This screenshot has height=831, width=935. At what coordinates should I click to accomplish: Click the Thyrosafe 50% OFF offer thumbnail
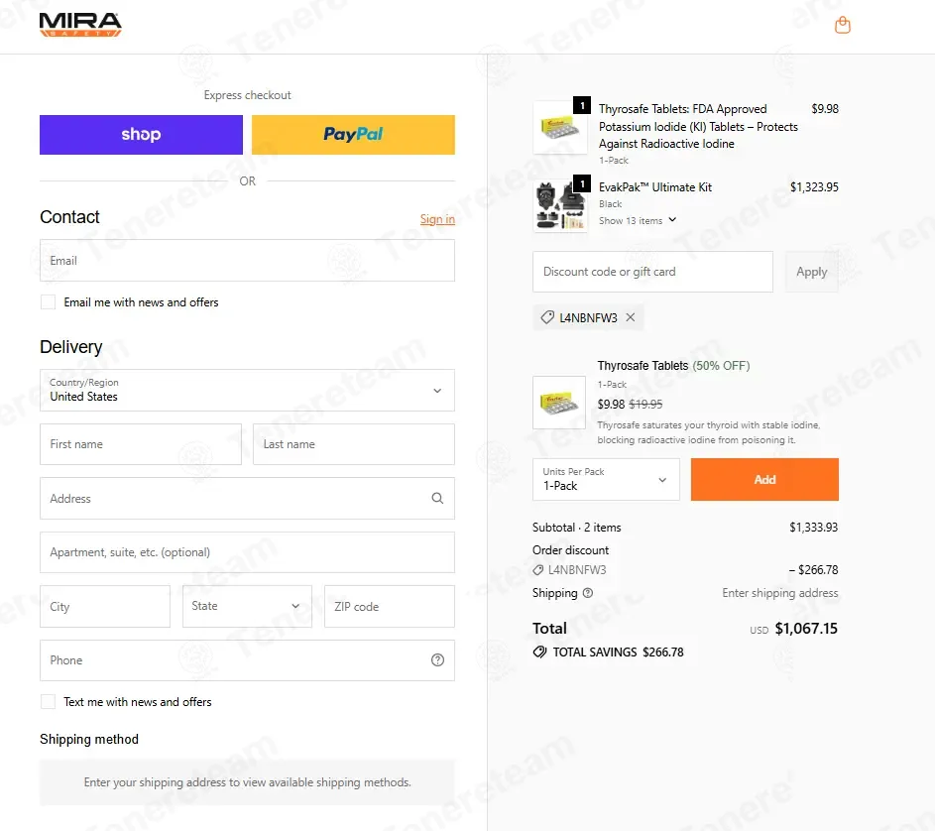coord(559,402)
